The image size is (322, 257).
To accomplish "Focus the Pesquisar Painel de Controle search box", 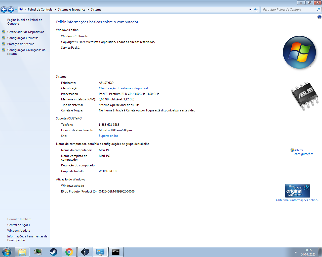I will click(x=289, y=10).
